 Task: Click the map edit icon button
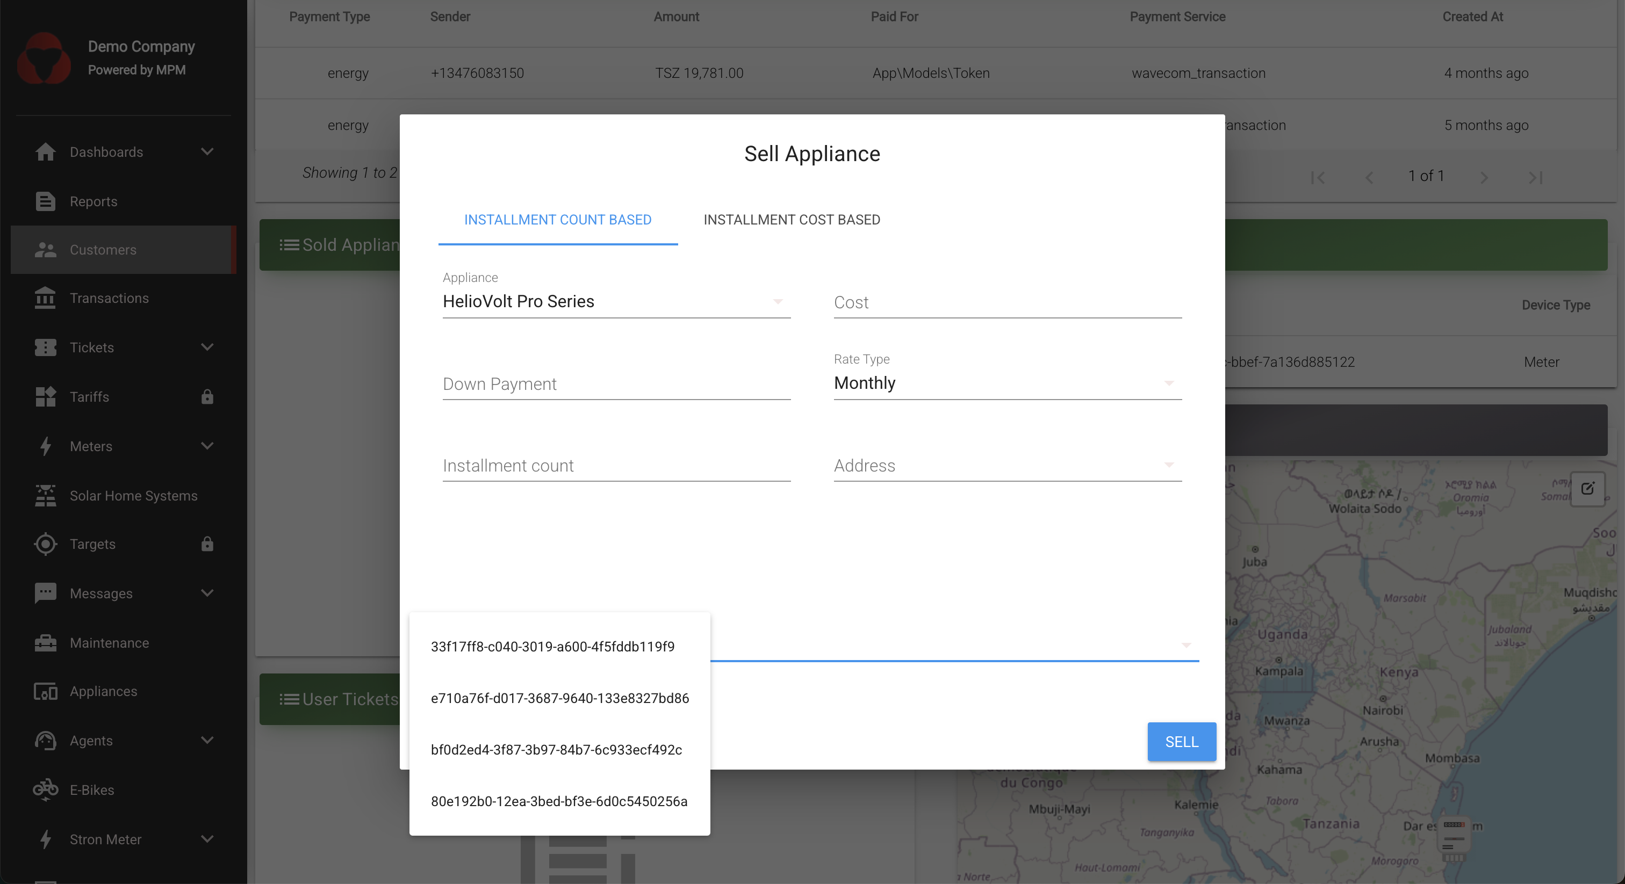coord(1587,488)
